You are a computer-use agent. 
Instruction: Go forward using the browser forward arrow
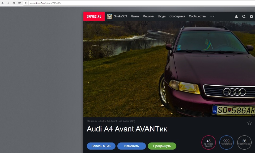point(8,3)
